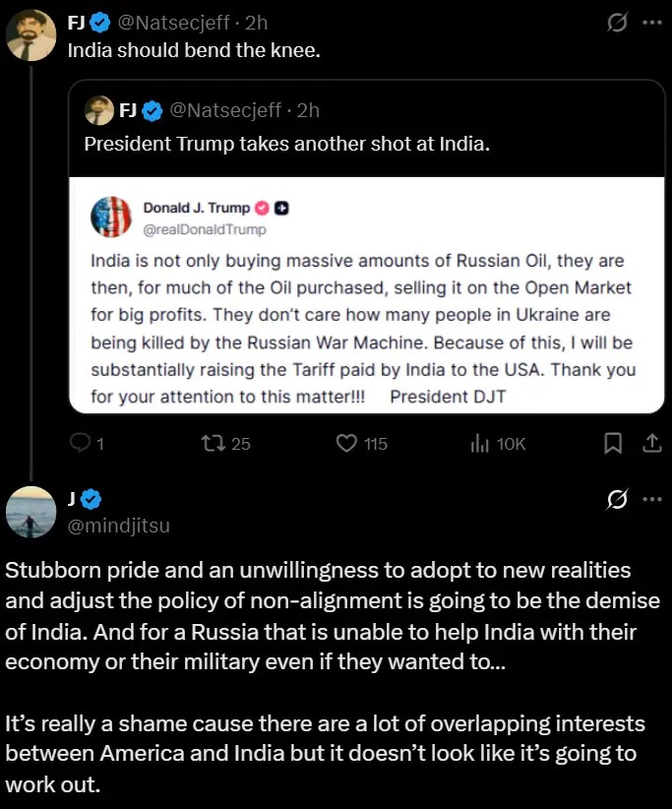The width and height of the screenshot is (672, 809).
Task: Click Grok icon on FJ's top post
Action: 617,23
